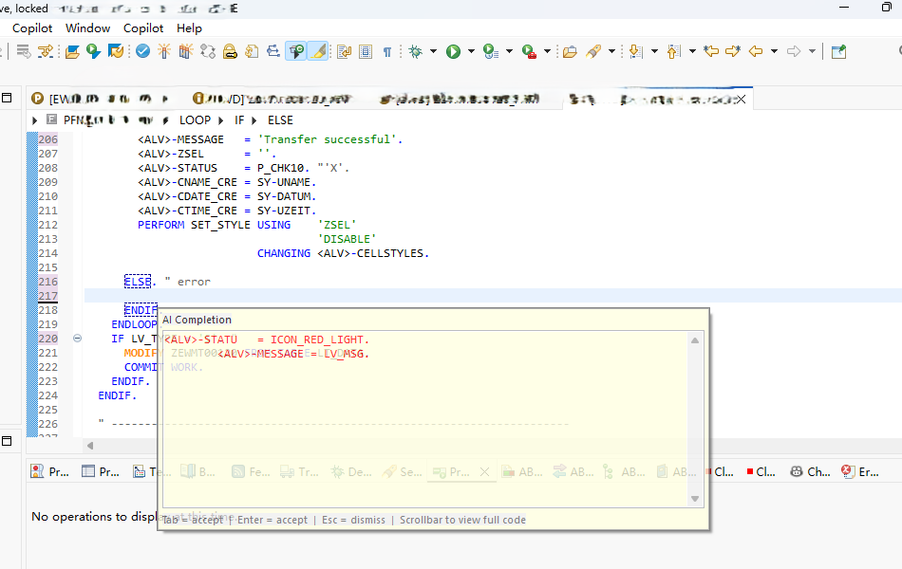Click the last edit location back icon

(x=711, y=52)
